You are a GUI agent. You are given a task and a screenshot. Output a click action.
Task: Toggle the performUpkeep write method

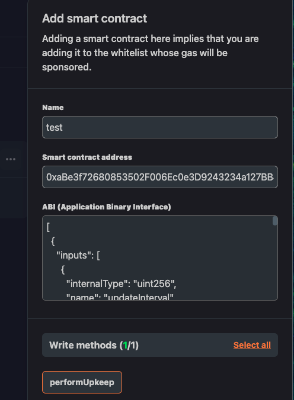pos(82,382)
